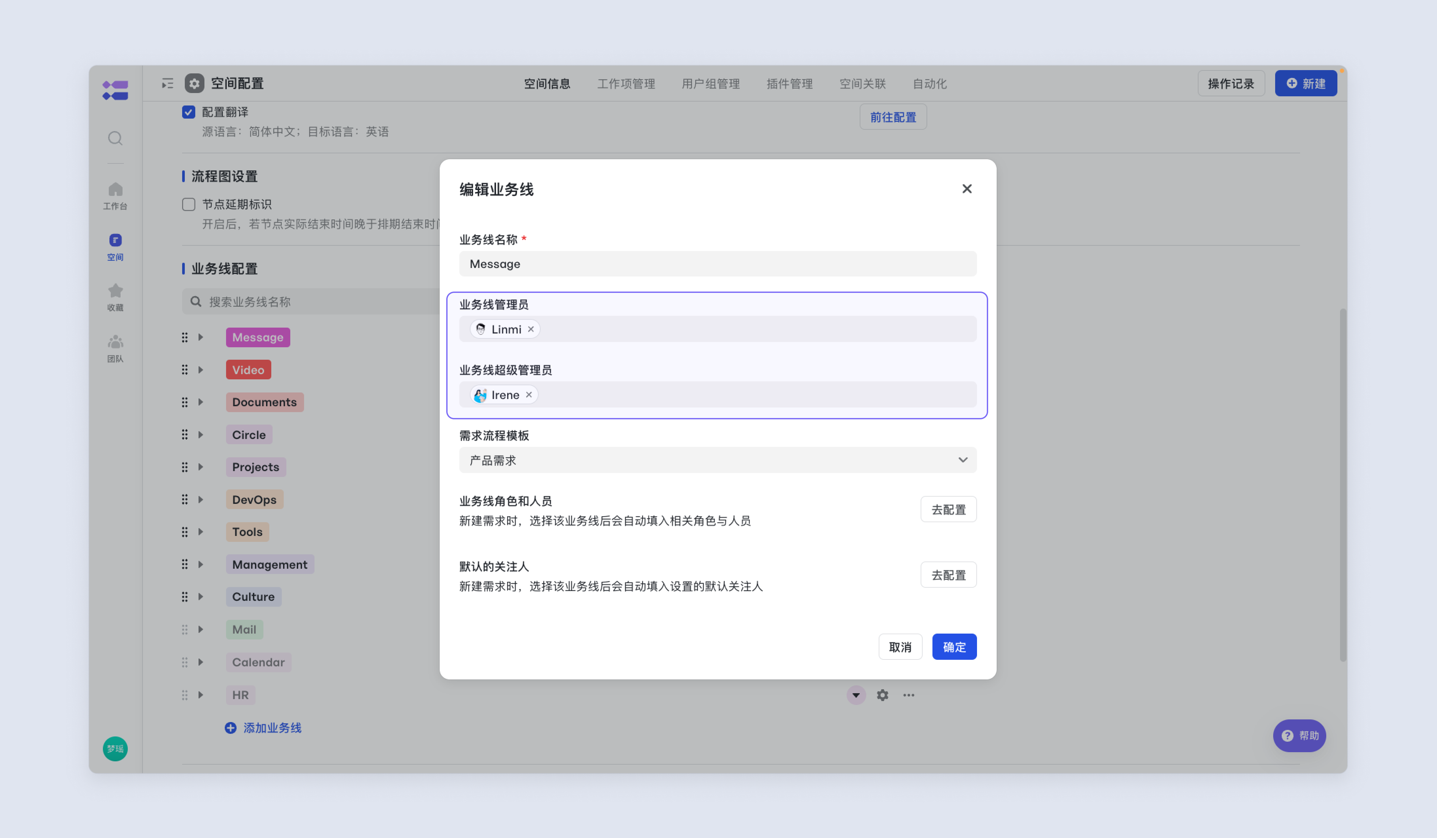Click the app logo in the sidebar
This screenshot has height=838, width=1437.
coord(115,90)
